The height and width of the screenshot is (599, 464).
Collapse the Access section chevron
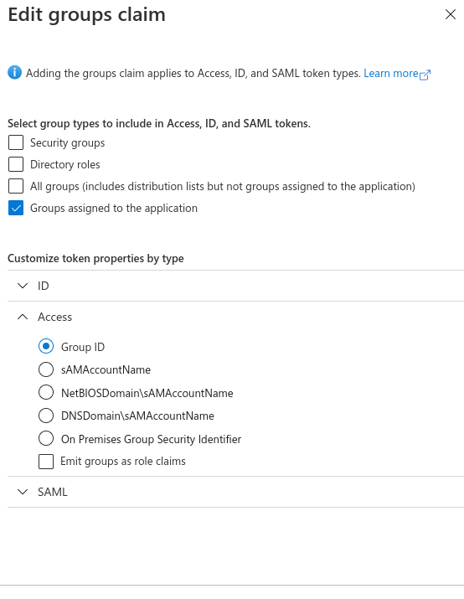(23, 317)
